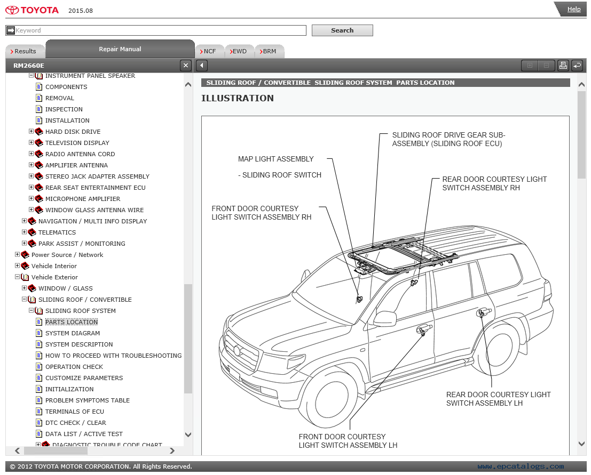Click the expand-all icon in content toolbar
591x475 pixels.
[x=530, y=66]
